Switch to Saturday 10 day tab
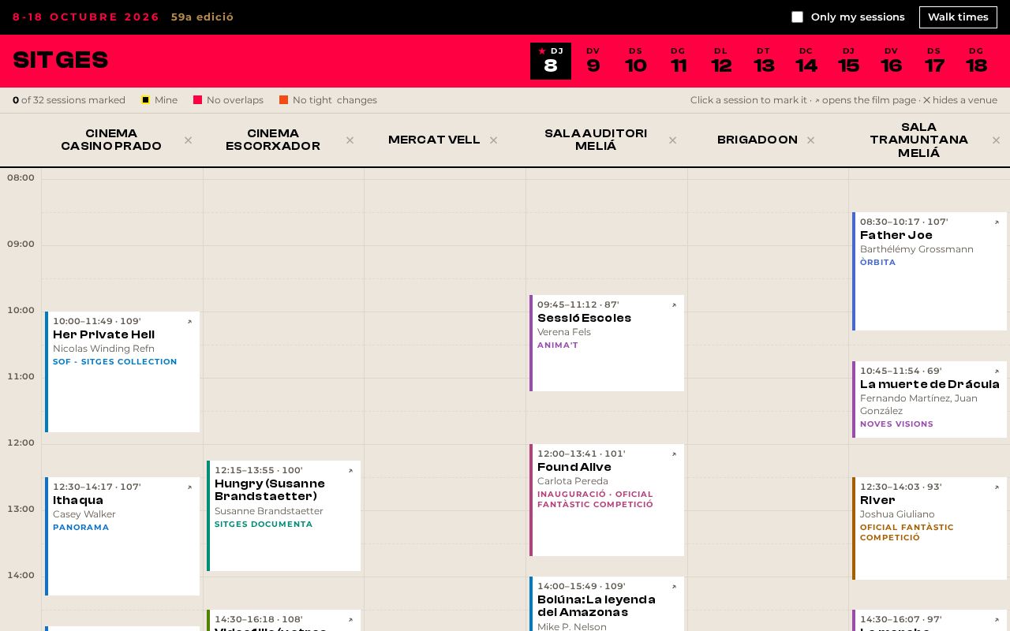This screenshot has width=1010, height=631. [636, 61]
